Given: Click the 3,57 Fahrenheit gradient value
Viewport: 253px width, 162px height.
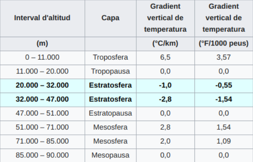Looking at the screenshot, I should click(224, 58).
